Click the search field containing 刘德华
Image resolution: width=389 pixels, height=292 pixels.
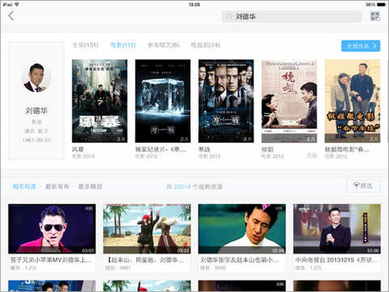291,17
